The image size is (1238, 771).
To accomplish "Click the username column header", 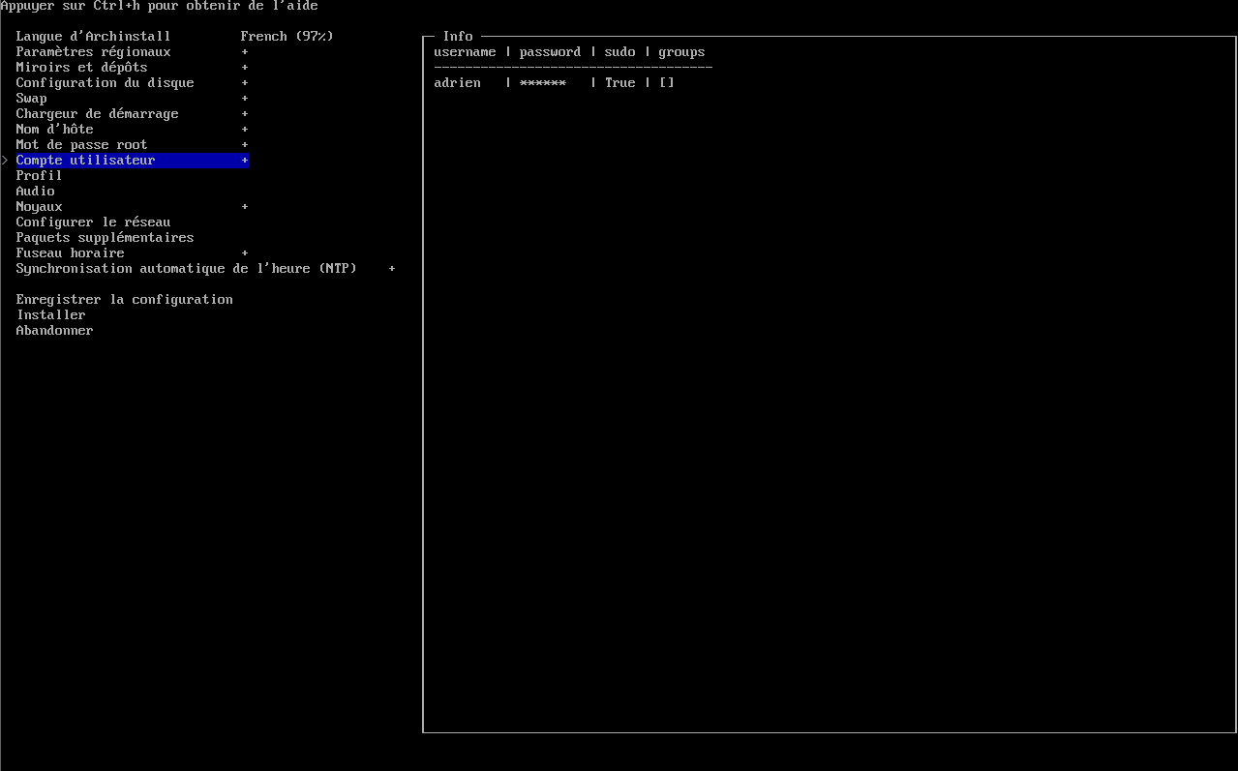I will coord(465,51).
